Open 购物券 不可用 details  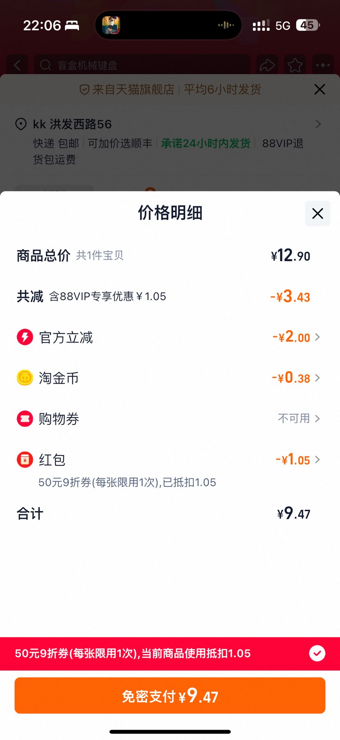coord(298,419)
